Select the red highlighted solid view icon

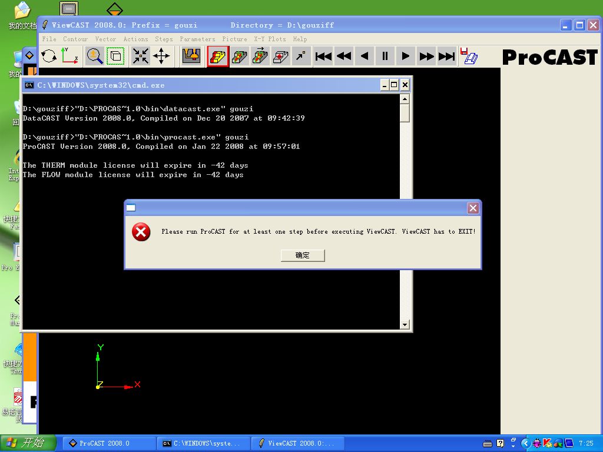[218, 56]
